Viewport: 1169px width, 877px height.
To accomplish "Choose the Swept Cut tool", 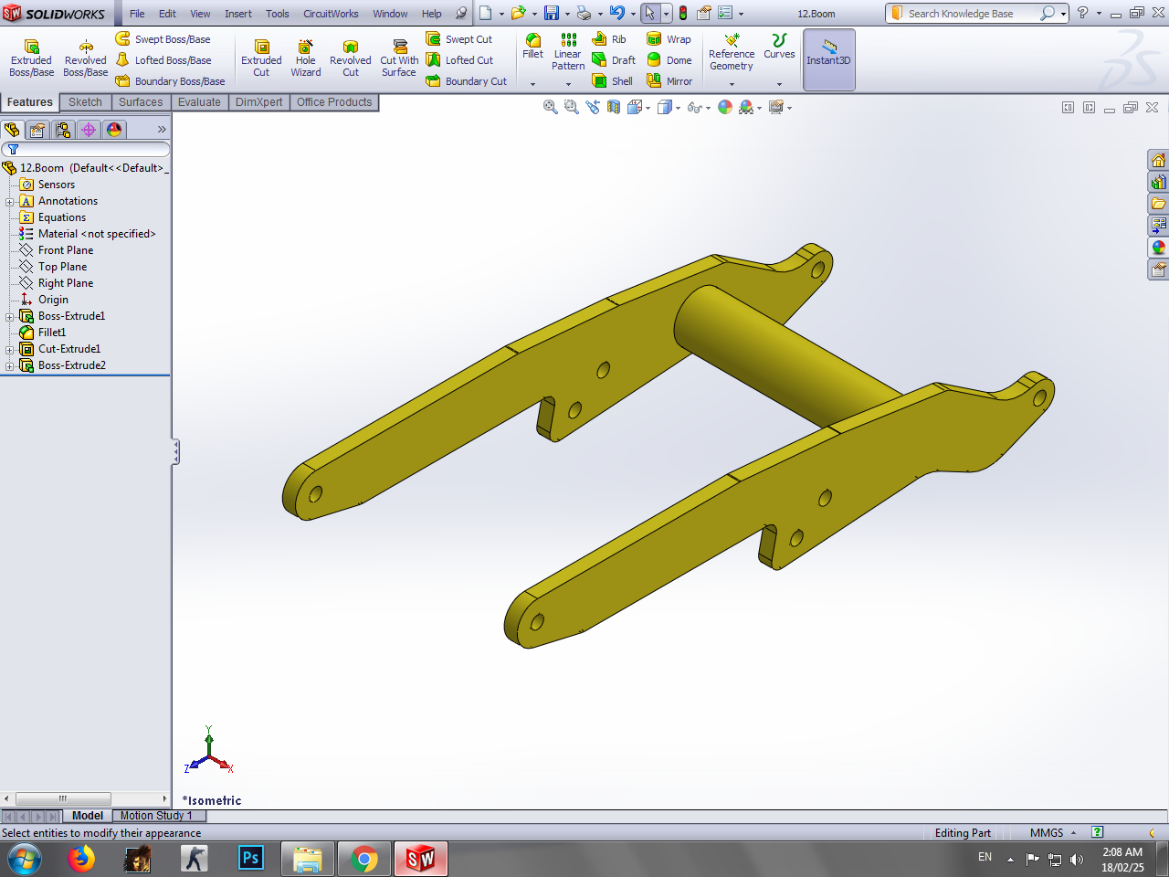I will [458, 39].
